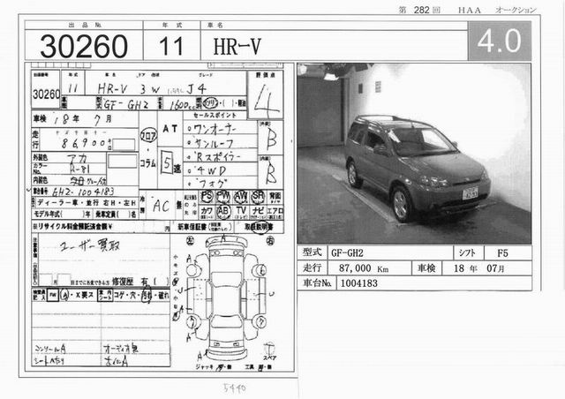Click the circled AB equipment mark
Viewport: 565px width, 399px height.
tap(223, 211)
